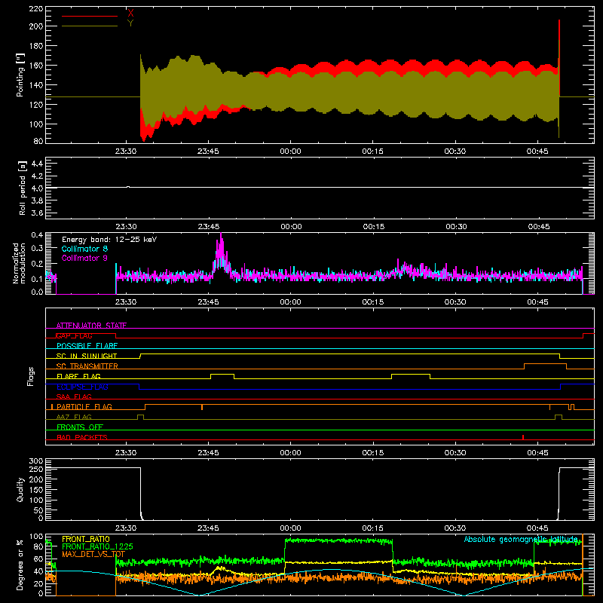Image resolution: width=603 pixels, height=603 pixels.
Task: Click the pointing spike at the right end
Action: click(x=559, y=58)
